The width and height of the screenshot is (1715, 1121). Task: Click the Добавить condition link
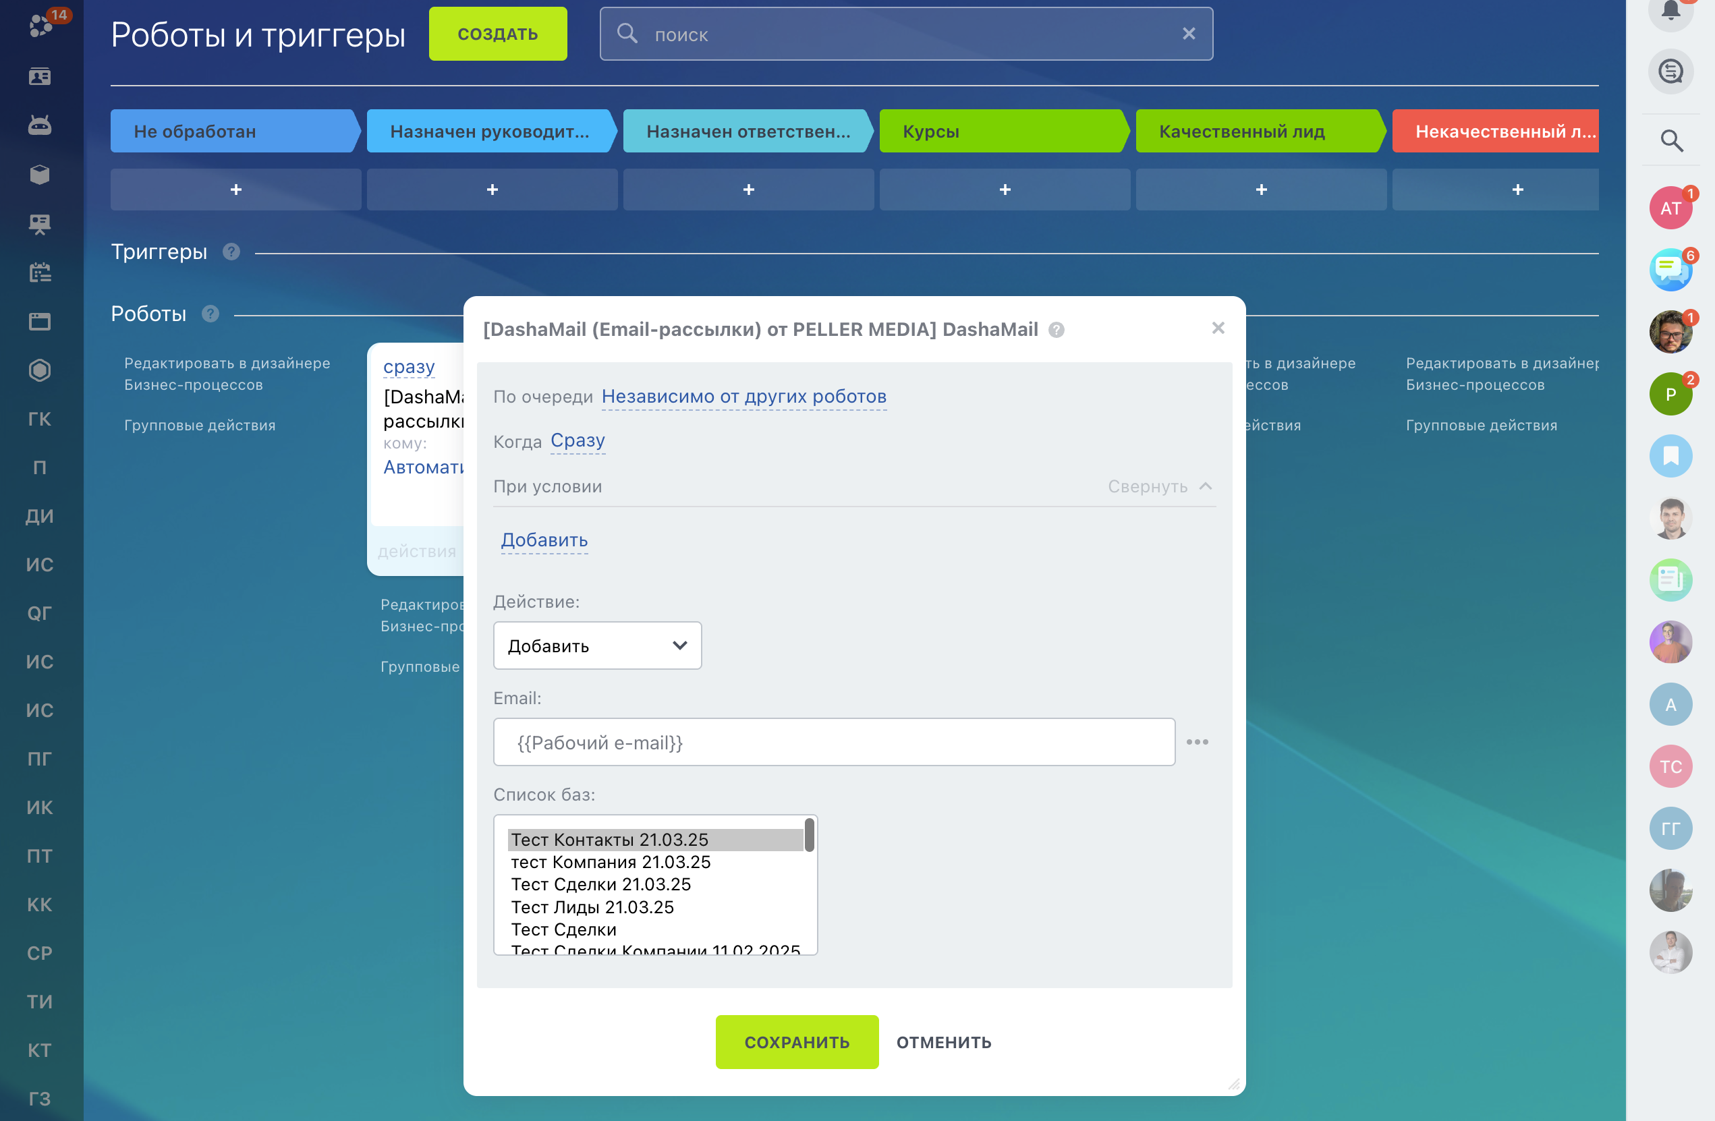[544, 540]
